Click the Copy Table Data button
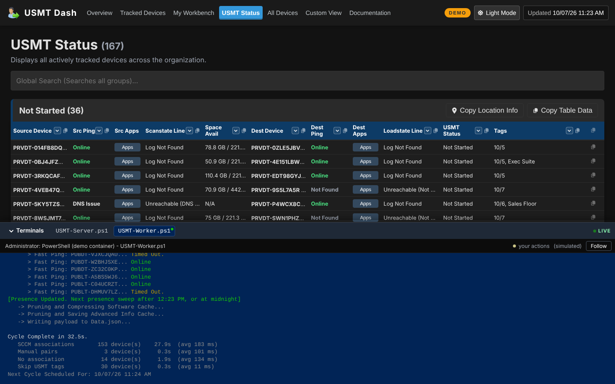615x384 pixels. coord(562,111)
